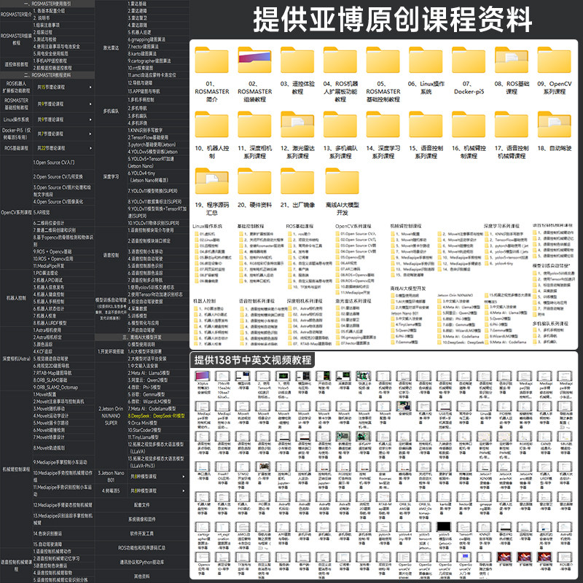
Task: Click the 通讯协议和Python驱动库 row
Action: 142,562
